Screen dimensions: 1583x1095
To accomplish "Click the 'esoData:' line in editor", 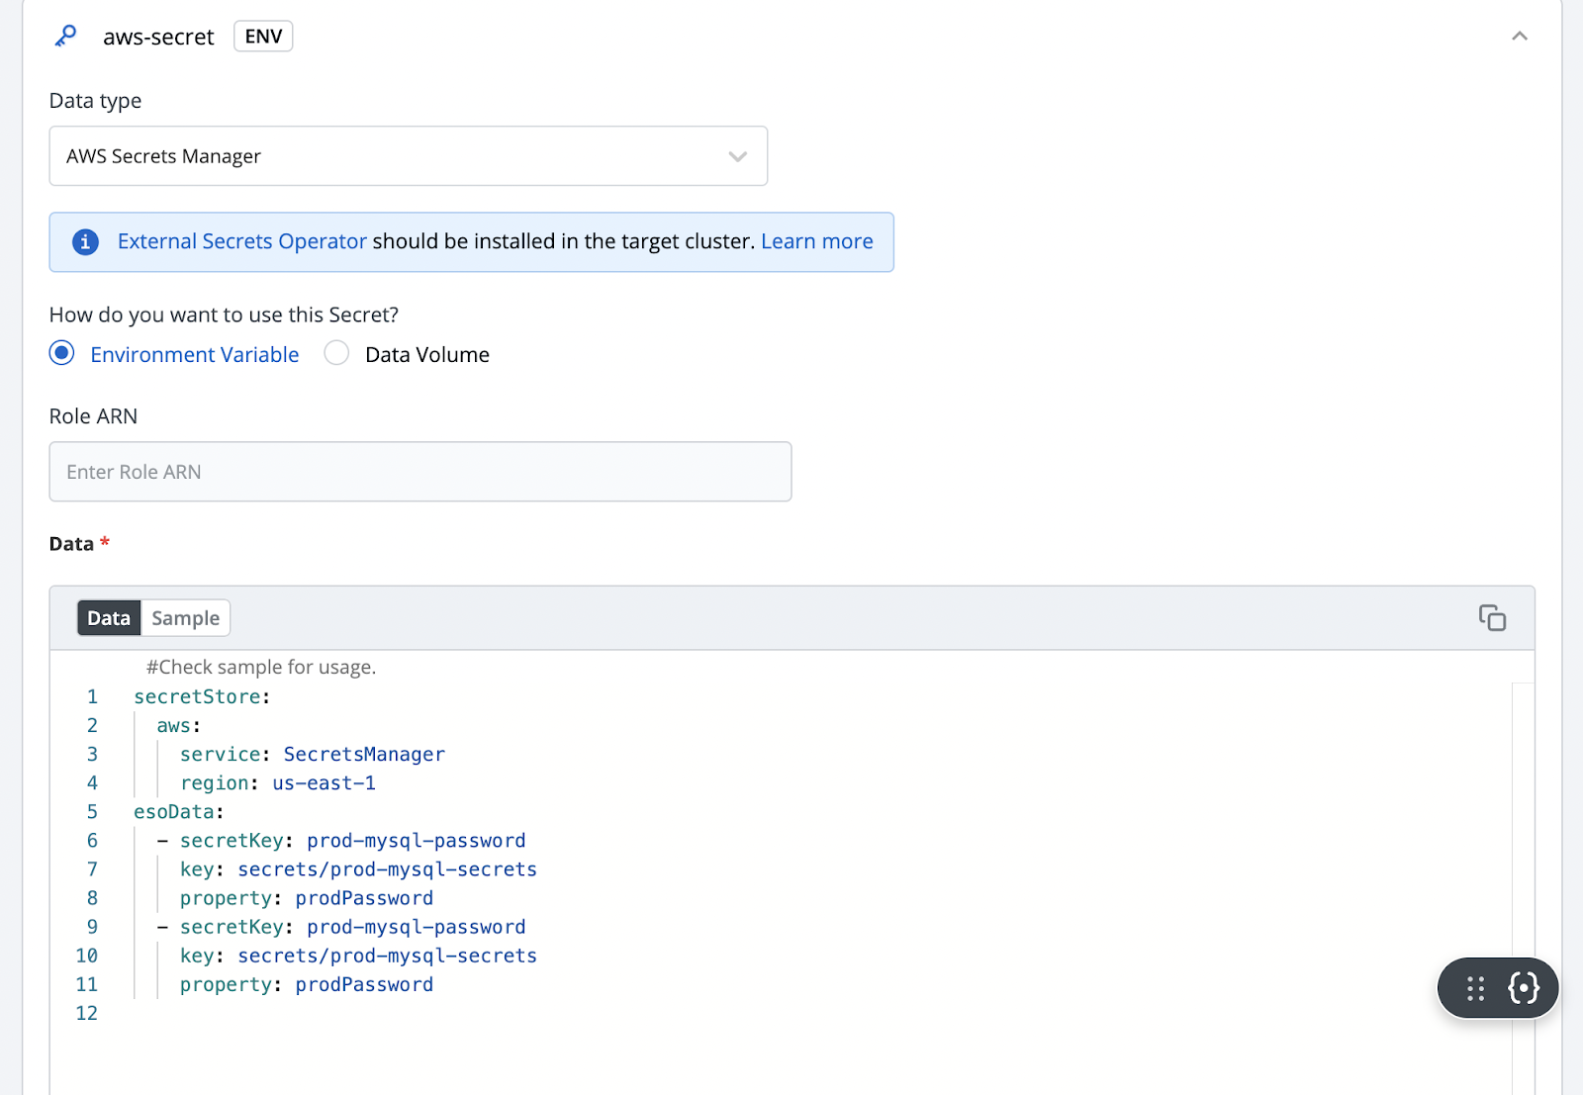I will click(x=179, y=811).
